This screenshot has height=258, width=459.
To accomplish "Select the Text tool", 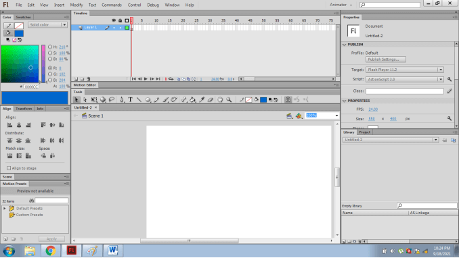I will (x=130, y=100).
